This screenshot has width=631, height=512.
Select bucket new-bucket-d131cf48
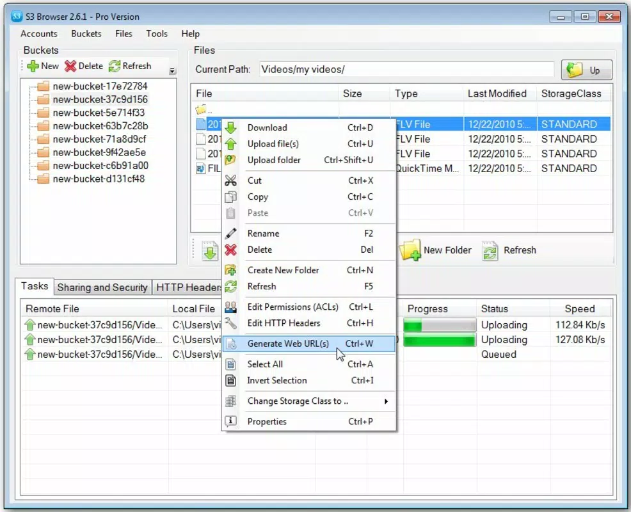[99, 179]
